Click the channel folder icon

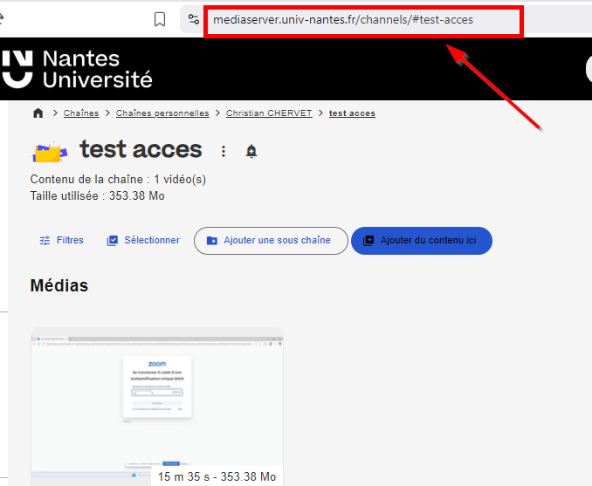point(49,151)
